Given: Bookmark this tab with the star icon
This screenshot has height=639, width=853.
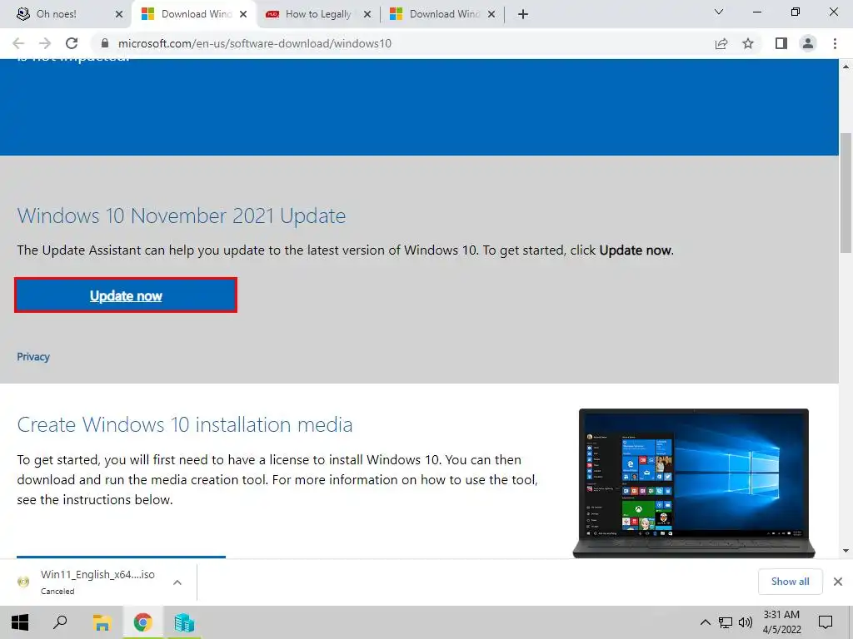Looking at the screenshot, I should pyautogui.click(x=748, y=43).
